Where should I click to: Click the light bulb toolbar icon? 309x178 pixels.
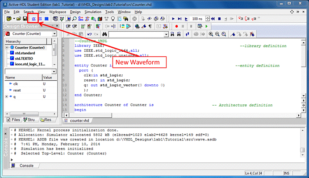(x=113, y=19)
